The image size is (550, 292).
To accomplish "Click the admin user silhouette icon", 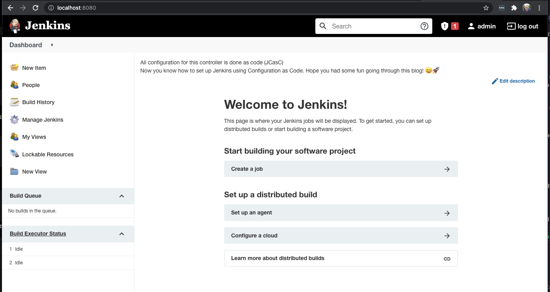I will pos(471,26).
